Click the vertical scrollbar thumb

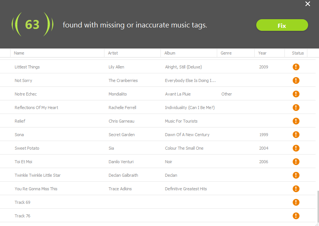point(317,205)
